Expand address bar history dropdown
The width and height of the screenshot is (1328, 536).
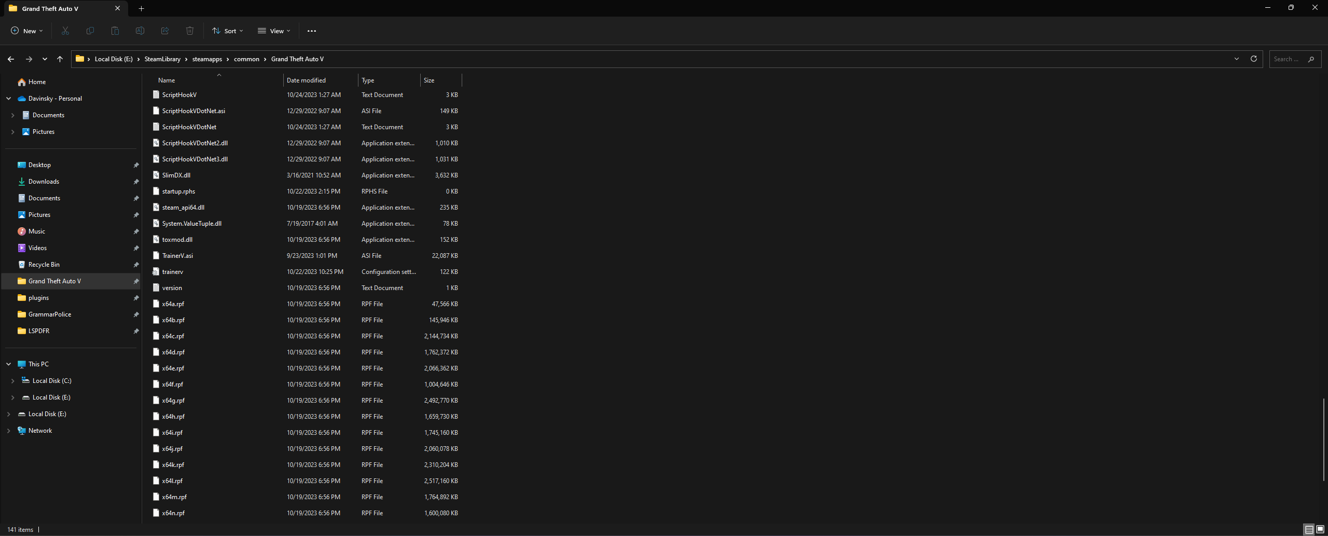point(1237,59)
